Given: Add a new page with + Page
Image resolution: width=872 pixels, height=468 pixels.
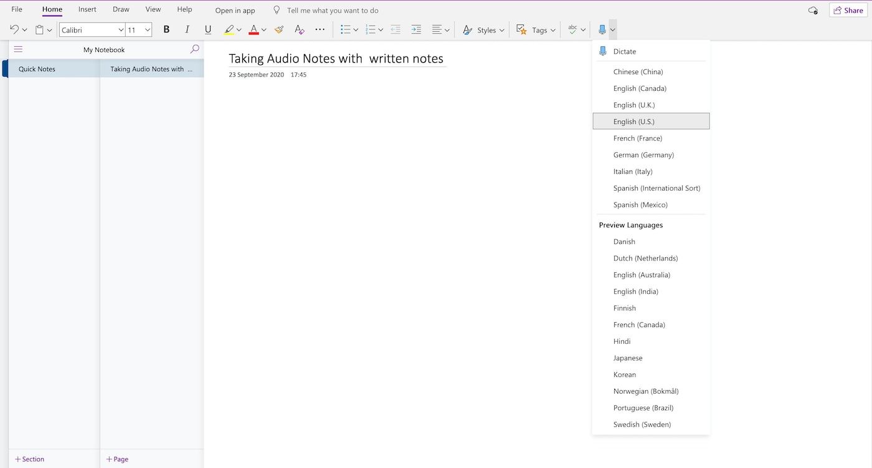Looking at the screenshot, I should coord(117,459).
